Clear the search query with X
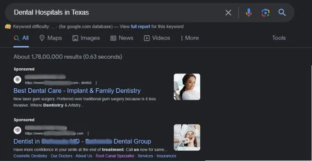Screen dimensions: 312x161 click(x=228, y=13)
